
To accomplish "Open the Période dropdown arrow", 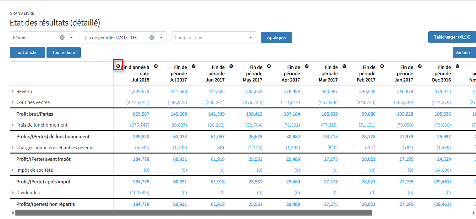I will pyautogui.click(x=72, y=38).
